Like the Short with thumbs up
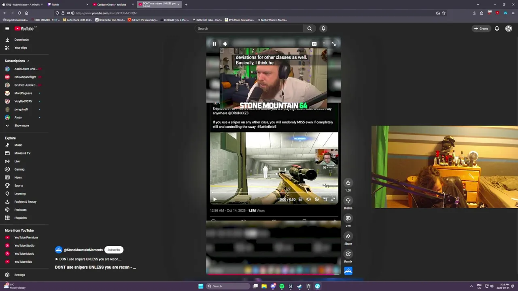 [348, 183]
